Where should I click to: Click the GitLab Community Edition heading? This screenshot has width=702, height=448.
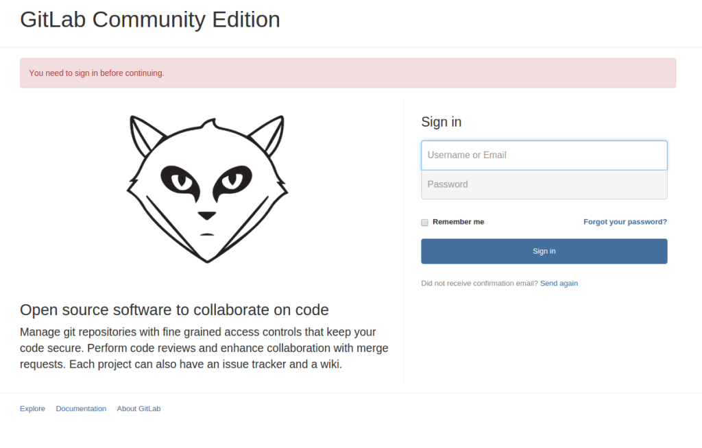pos(150,19)
